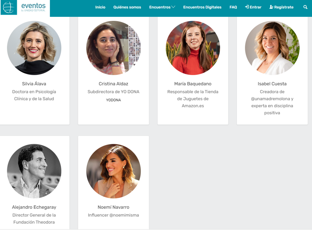Click the Regístrate user-plus icon
This screenshot has width=312, height=230.
click(x=271, y=7)
